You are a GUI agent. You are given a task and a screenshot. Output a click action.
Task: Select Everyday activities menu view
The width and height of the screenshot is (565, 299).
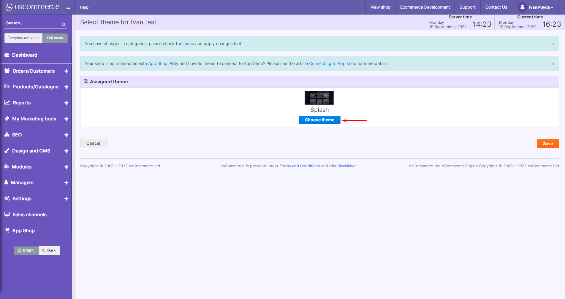point(23,38)
